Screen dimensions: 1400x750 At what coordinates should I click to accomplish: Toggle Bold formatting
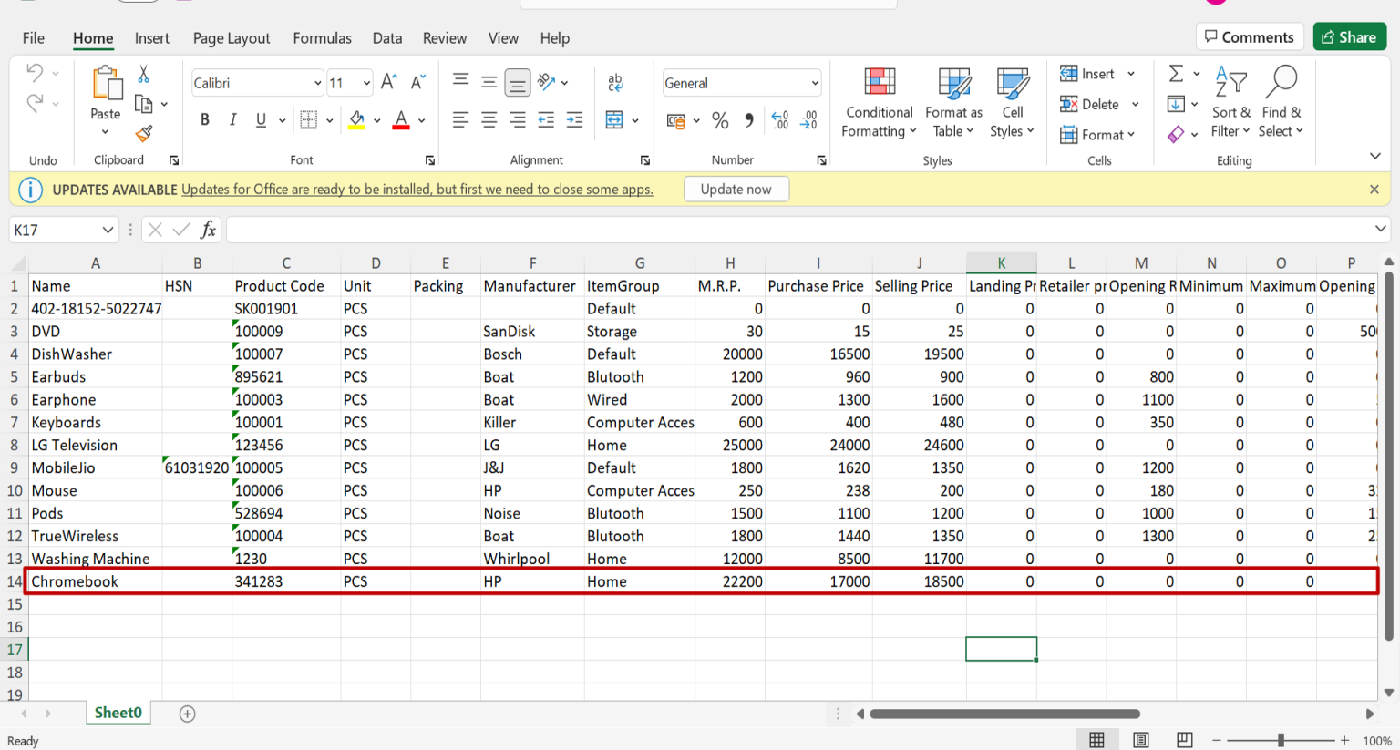(x=205, y=119)
